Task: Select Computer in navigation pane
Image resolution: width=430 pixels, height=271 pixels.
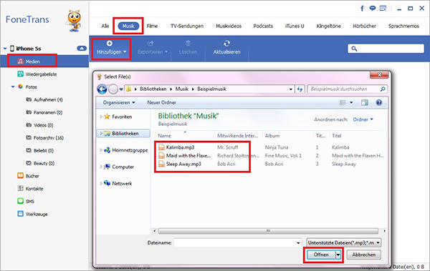Action: tap(120, 167)
